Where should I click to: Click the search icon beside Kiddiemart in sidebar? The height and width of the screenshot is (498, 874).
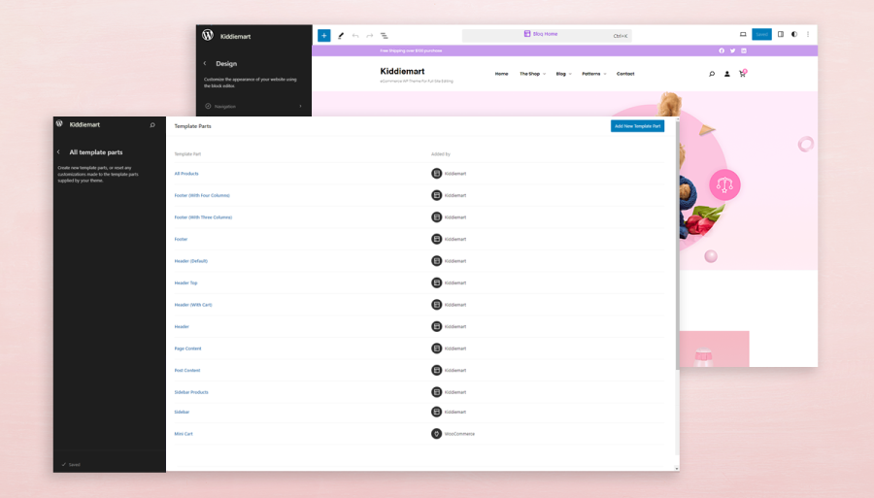coord(152,125)
